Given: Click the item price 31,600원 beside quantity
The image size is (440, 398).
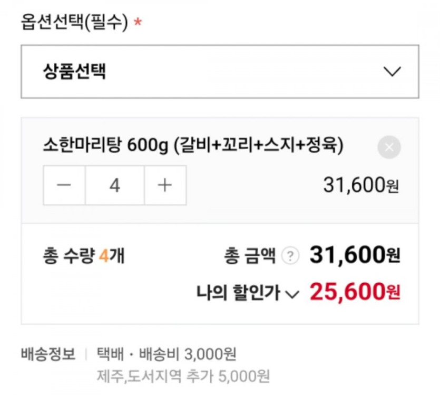Looking at the screenshot, I should click(361, 185).
